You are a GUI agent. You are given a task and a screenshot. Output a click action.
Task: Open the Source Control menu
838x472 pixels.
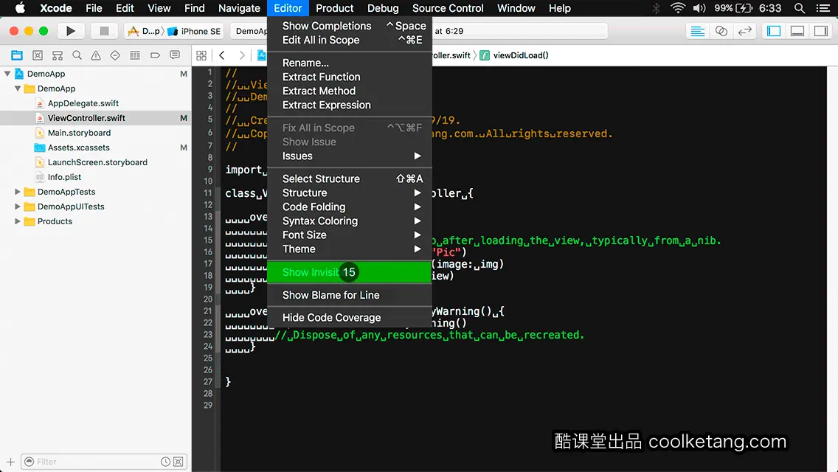point(448,8)
